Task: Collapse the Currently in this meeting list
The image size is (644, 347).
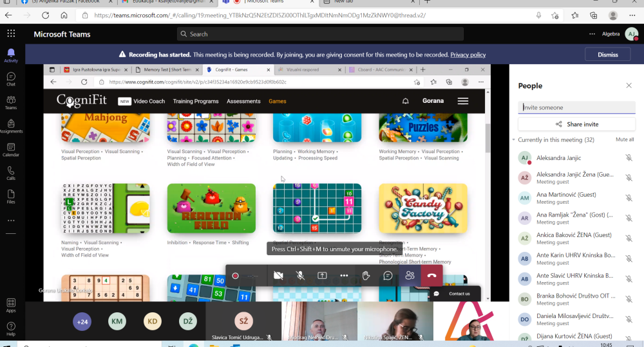Action: (513, 139)
